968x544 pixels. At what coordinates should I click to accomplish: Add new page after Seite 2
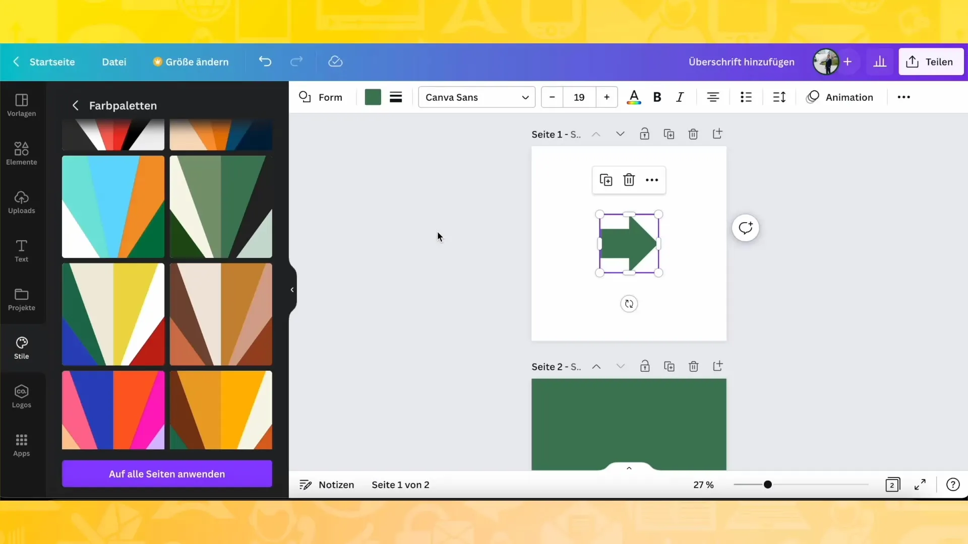[718, 366]
